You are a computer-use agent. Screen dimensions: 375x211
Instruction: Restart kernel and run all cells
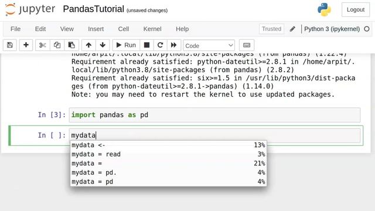coord(173,45)
